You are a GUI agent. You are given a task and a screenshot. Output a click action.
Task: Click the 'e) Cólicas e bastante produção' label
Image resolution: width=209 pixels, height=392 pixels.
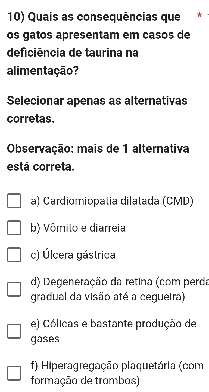pos(113,324)
